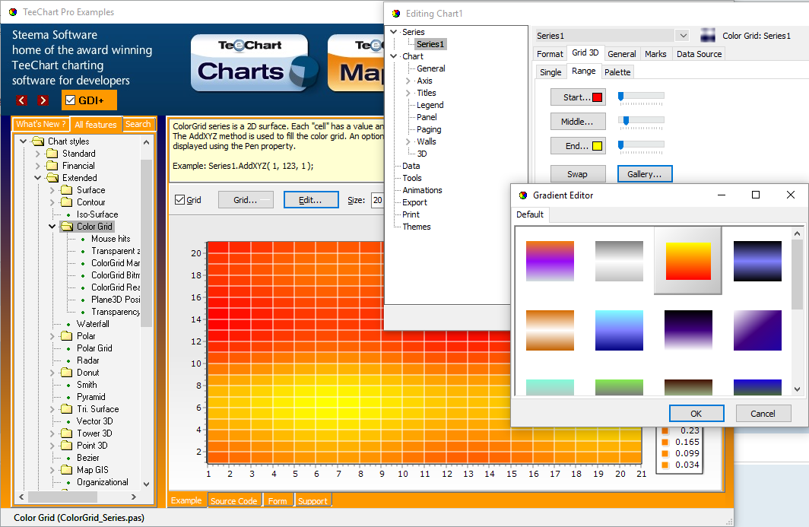Open the Chart styles folder icon
809x527 pixels.
click(x=38, y=141)
